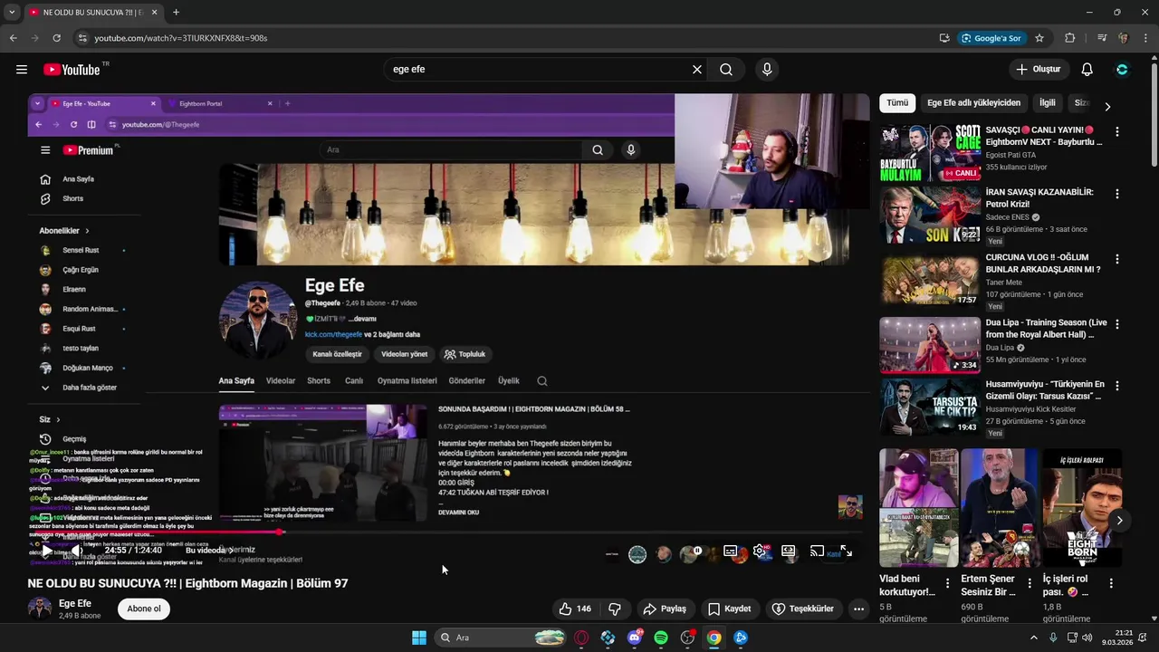Open Spotify from taskbar
The height and width of the screenshot is (652, 1159).
661,638
